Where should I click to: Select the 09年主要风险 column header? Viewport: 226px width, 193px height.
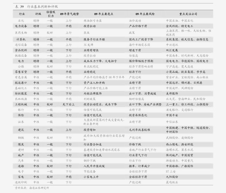[x=145, y=14]
